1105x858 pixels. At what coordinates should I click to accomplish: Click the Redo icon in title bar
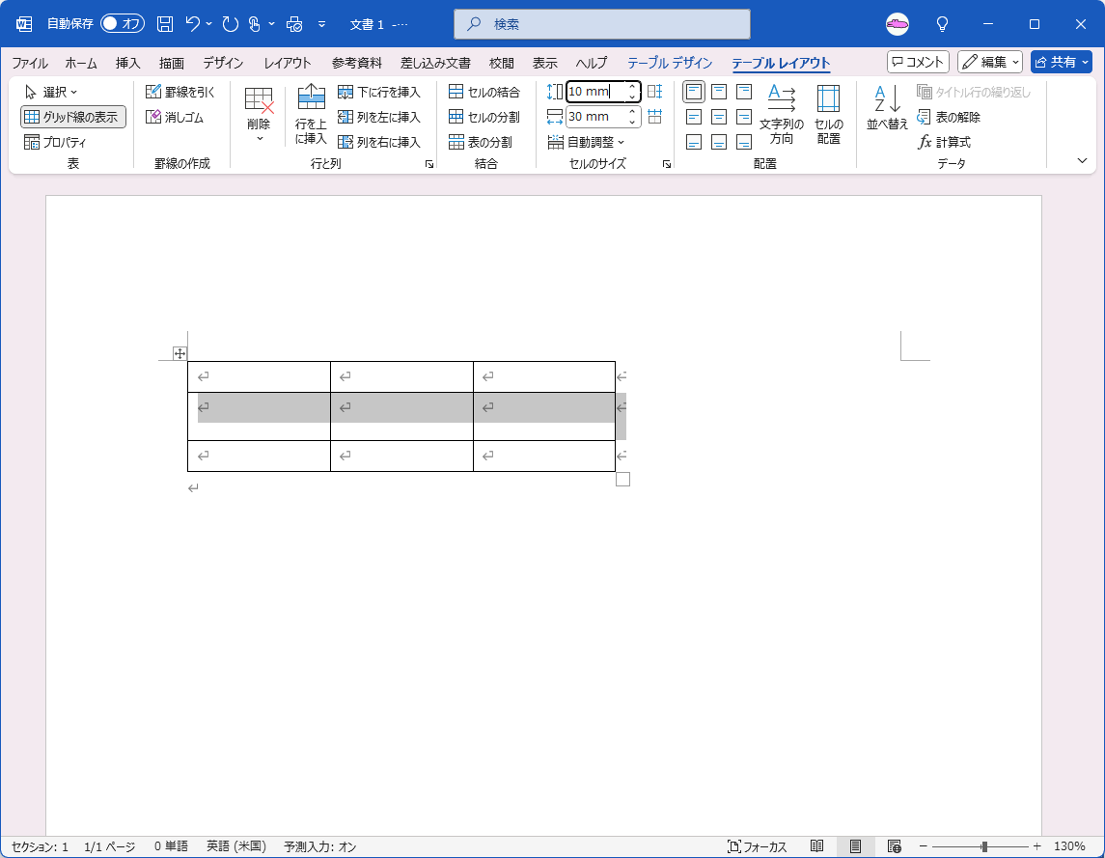pos(231,24)
